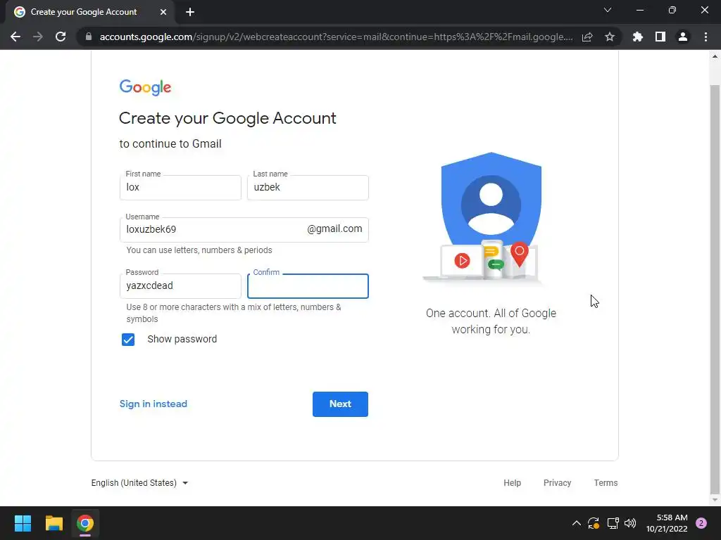
Task: Click the scrollbar down arrow
Action: coord(715,500)
